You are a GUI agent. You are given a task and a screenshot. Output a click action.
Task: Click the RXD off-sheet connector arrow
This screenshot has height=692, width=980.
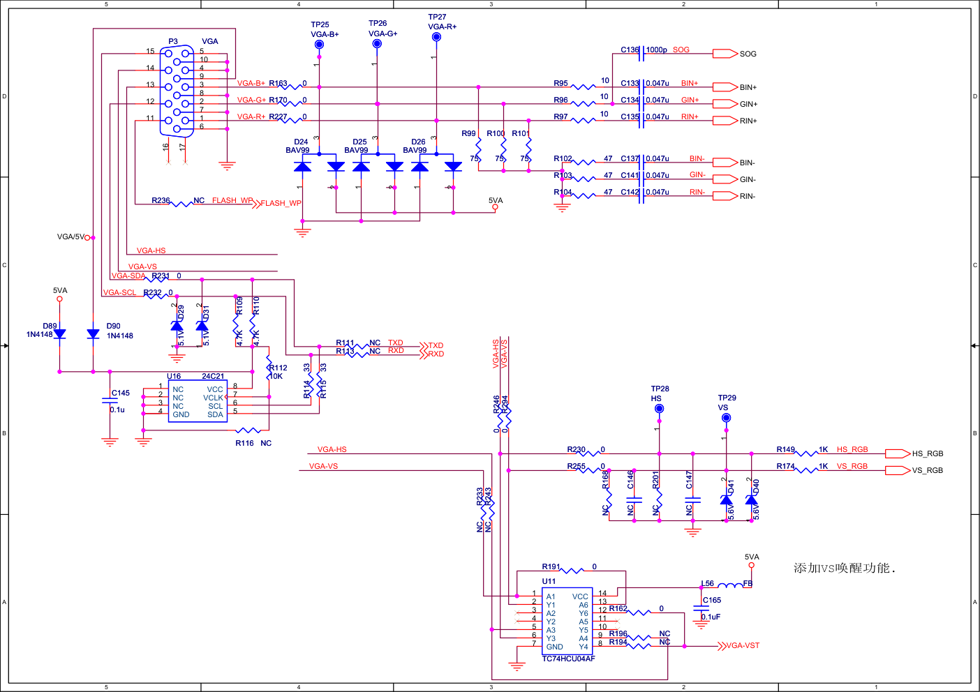(x=423, y=354)
